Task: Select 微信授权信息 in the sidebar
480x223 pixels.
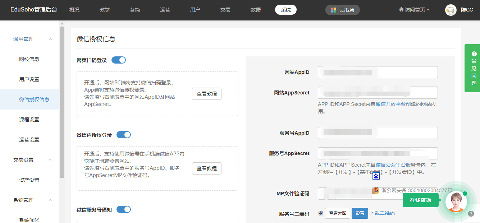Action: click(29, 99)
